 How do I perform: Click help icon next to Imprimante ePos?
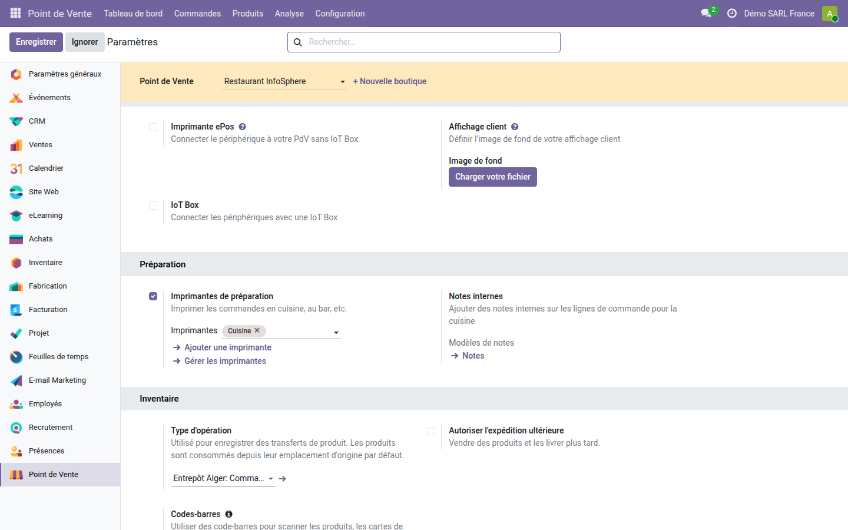click(243, 127)
